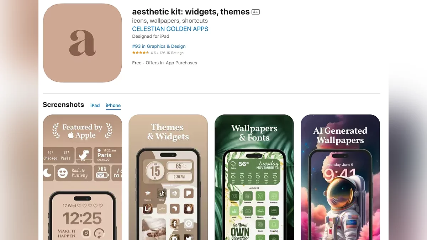View the Wallpapers & Fonts screenshot

tap(254, 177)
